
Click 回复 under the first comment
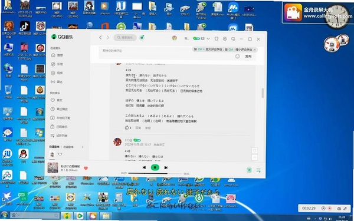[138, 128]
